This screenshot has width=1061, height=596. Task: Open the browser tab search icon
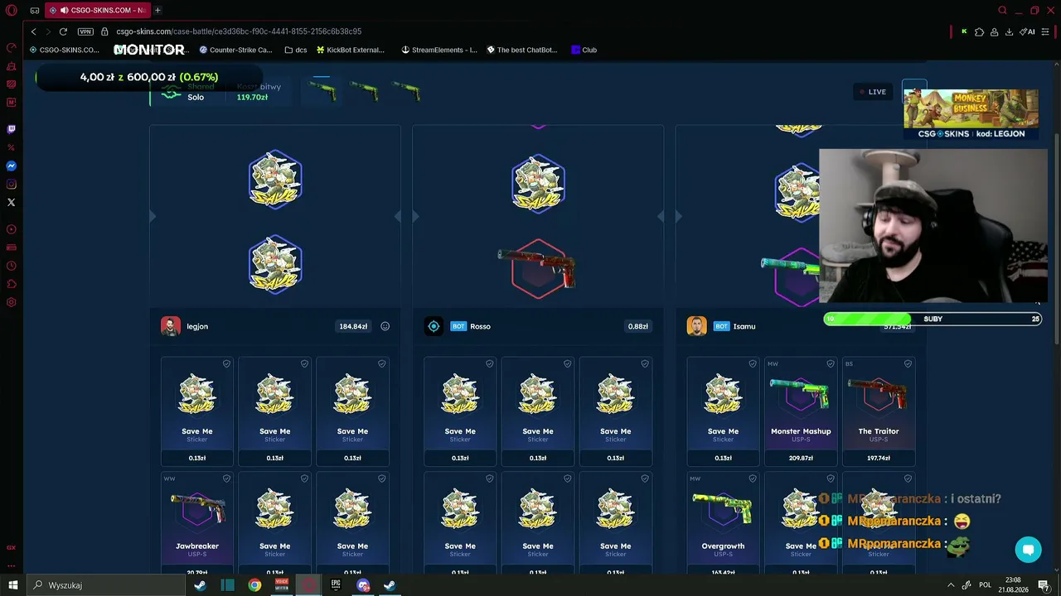click(x=1002, y=11)
